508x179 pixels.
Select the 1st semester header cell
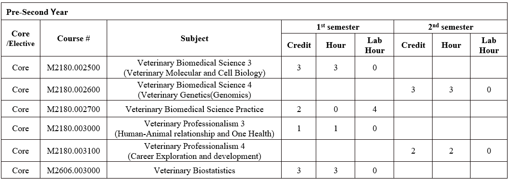coord(337,27)
